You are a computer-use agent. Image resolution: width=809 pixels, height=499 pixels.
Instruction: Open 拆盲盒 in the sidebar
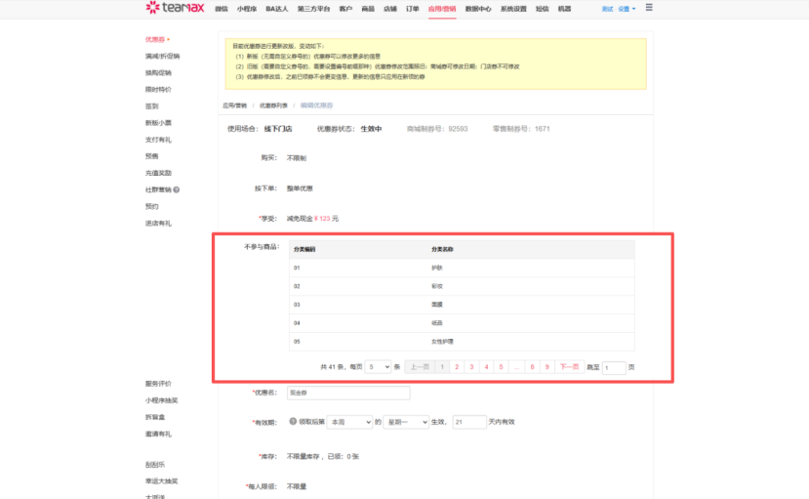pos(155,417)
